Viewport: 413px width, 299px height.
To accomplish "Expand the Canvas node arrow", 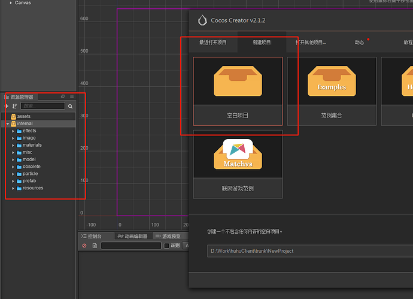I will (x=11, y=3).
